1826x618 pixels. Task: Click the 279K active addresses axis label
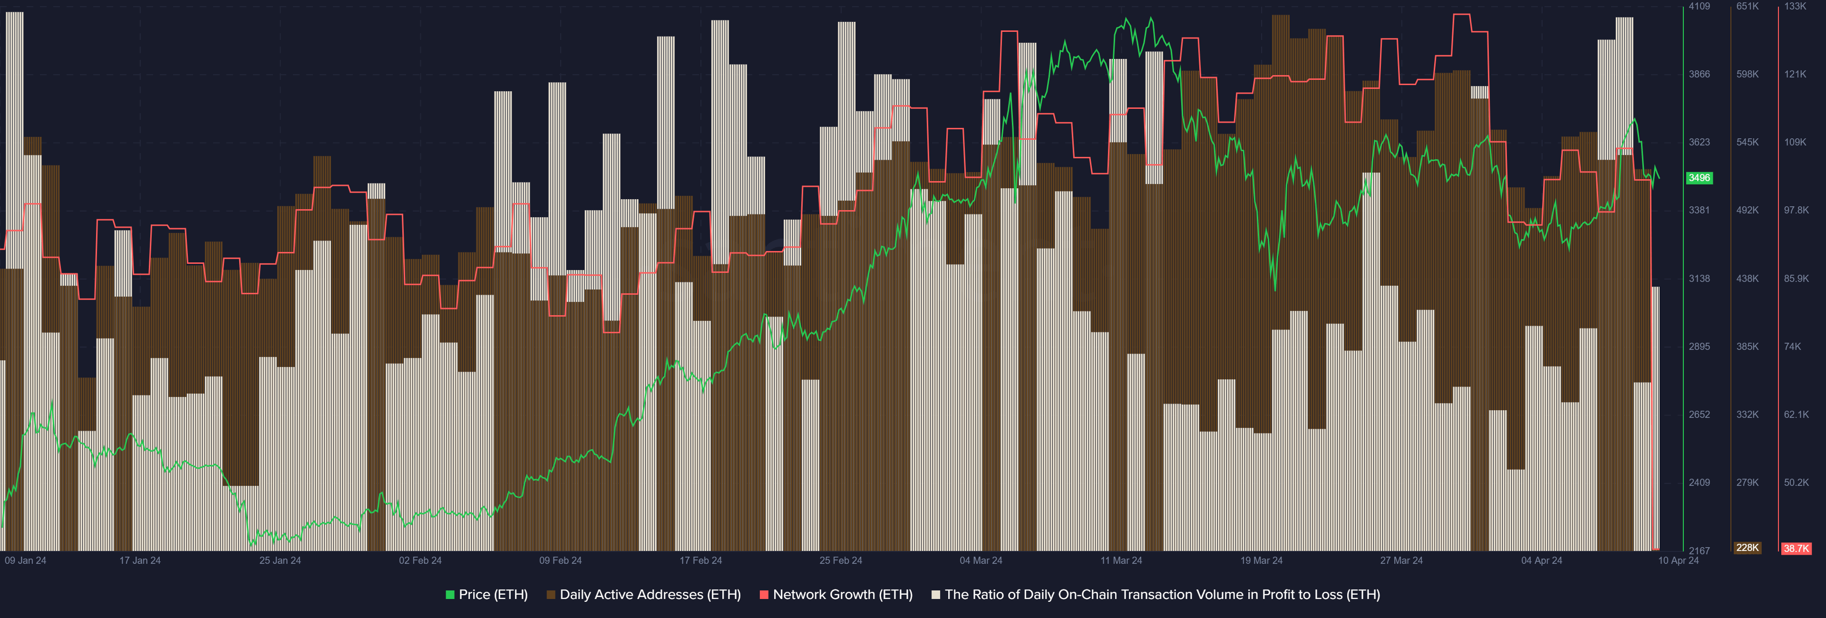[x=1748, y=483]
